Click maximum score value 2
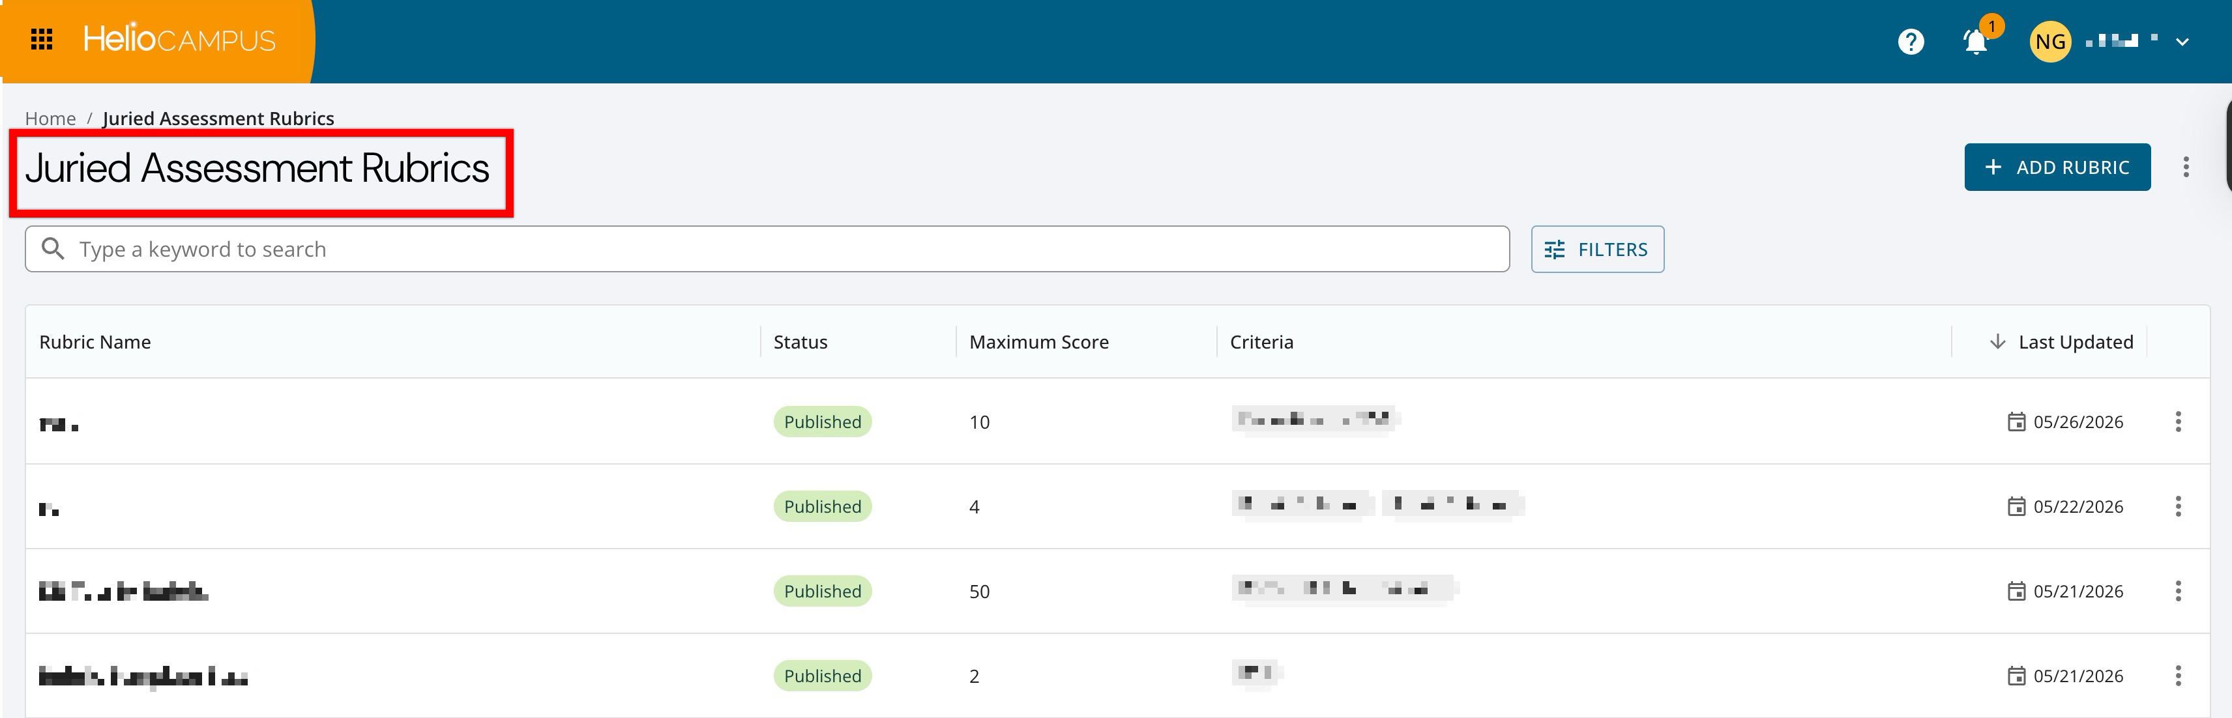Image resolution: width=2232 pixels, height=718 pixels. 974,676
